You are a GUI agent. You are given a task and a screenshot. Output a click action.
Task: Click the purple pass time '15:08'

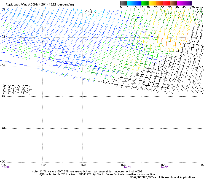tap(6, 167)
